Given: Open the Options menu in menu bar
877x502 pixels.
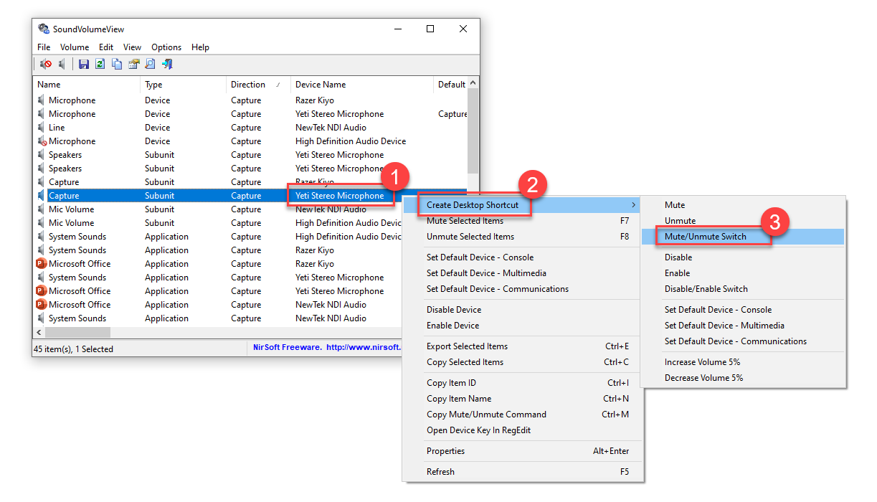Looking at the screenshot, I should coord(166,47).
